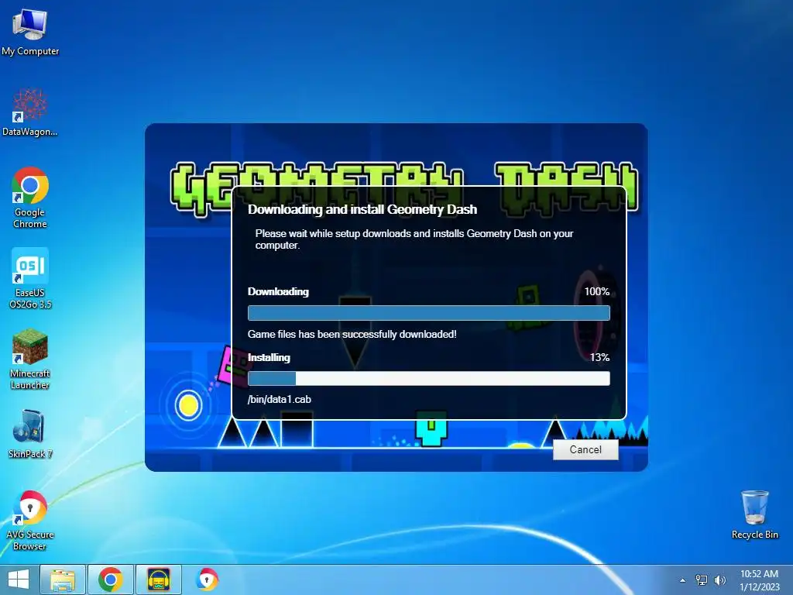Screen dimensions: 793x595
Task: Open AVG Secure Browser from the taskbar
Action: 207,580
